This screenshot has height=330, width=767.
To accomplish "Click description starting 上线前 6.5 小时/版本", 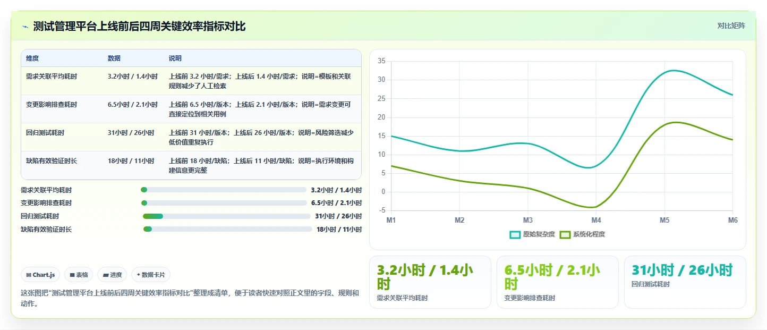I will coord(260,109).
